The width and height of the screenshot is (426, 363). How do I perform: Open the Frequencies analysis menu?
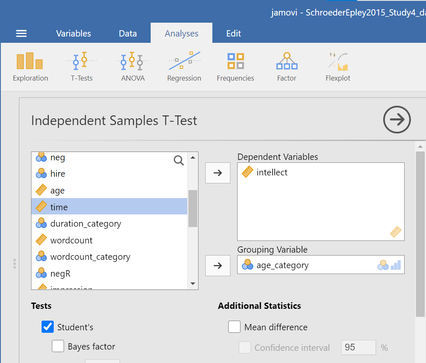[x=235, y=67]
